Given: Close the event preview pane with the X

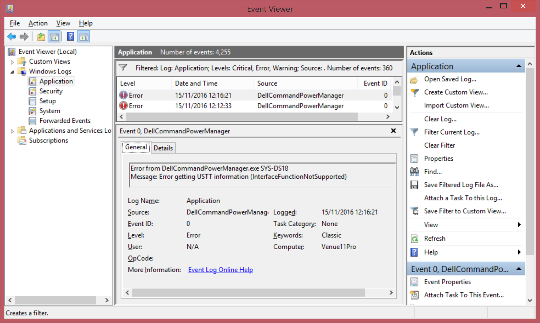Looking at the screenshot, I should [393, 131].
